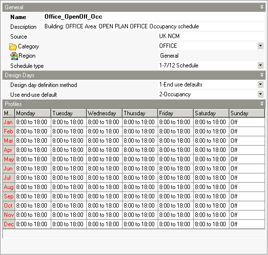Click the Category folder icon

click(13, 47)
